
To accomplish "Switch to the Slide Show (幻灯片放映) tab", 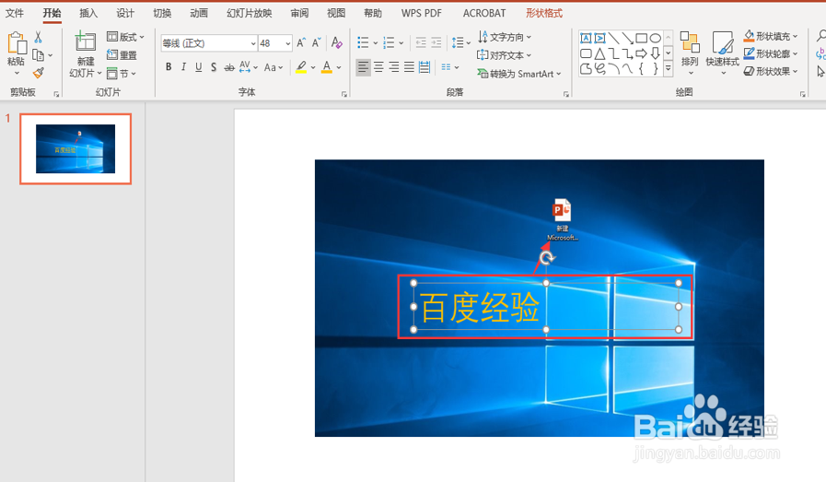I will pyautogui.click(x=250, y=13).
